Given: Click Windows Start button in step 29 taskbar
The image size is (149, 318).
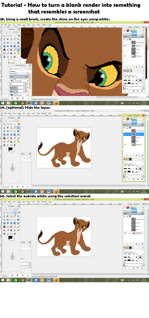Looking at the screenshot, I should [3, 191].
